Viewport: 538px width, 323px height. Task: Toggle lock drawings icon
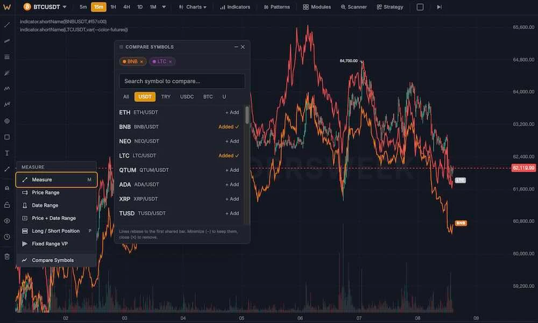7,205
